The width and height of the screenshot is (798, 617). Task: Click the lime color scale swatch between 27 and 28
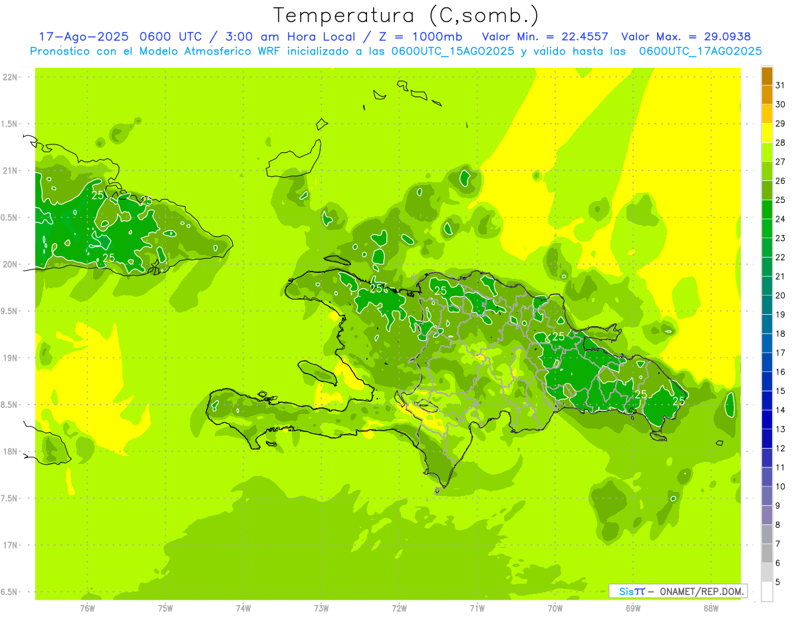pyautogui.click(x=767, y=152)
